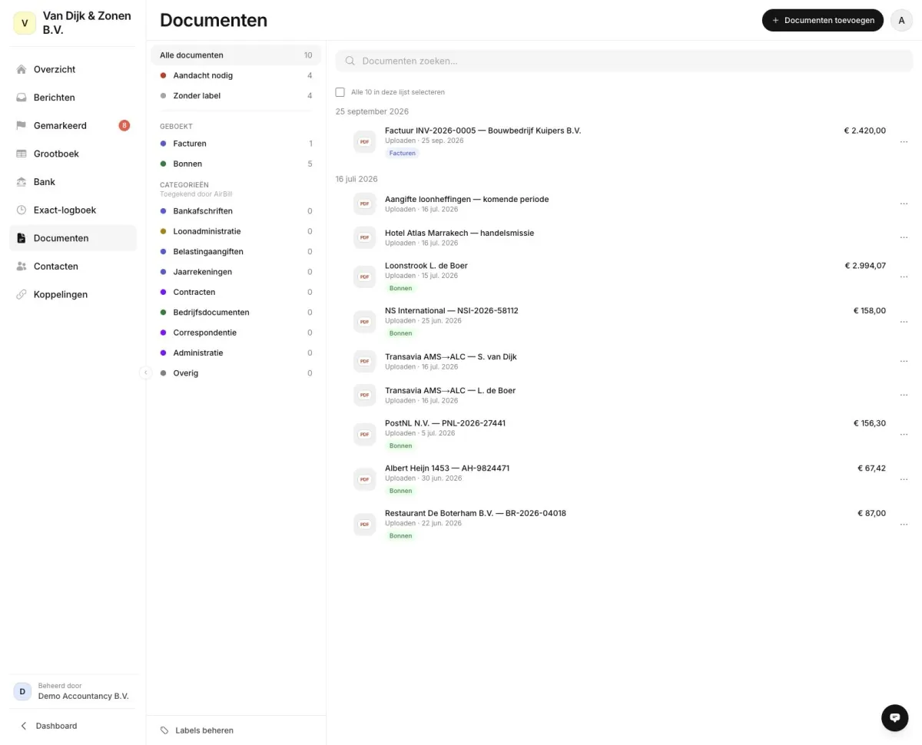Image resolution: width=922 pixels, height=745 pixels.
Task: Select the Alle documenten filter
Action: (x=236, y=55)
